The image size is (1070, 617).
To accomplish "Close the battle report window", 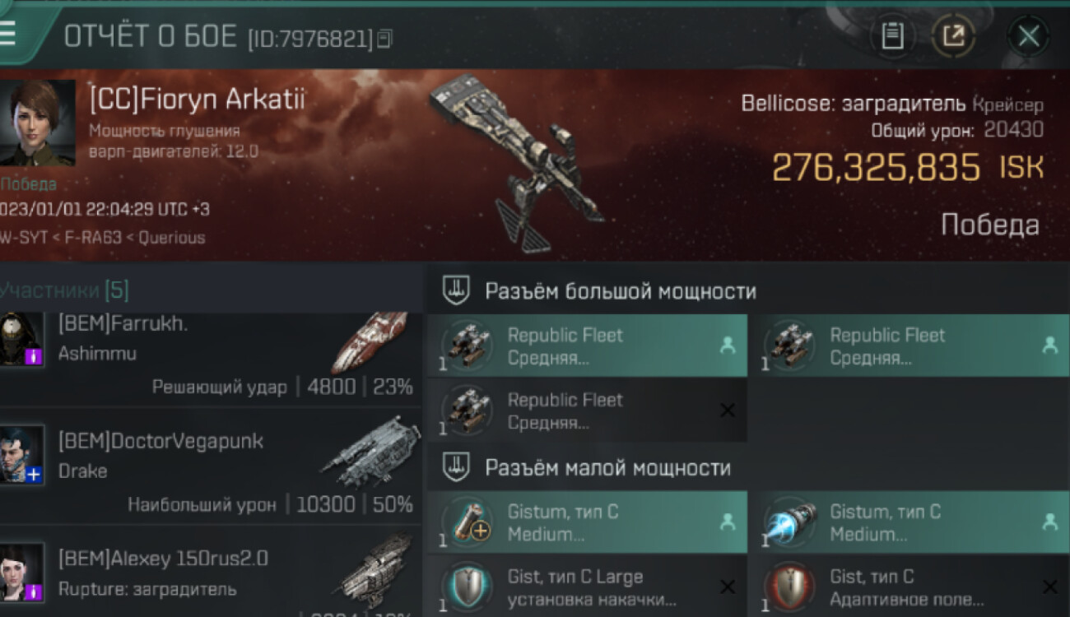I will point(1028,36).
